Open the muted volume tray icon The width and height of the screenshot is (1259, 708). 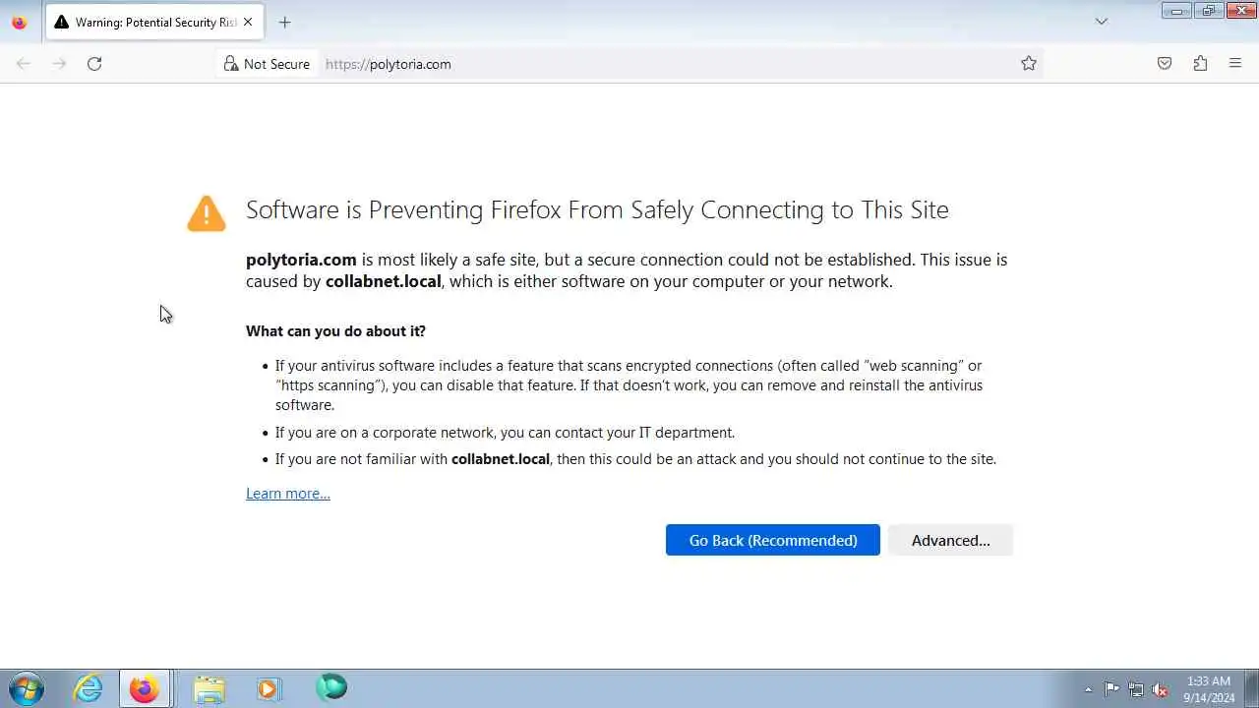pyautogui.click(x=1161, y=689)
